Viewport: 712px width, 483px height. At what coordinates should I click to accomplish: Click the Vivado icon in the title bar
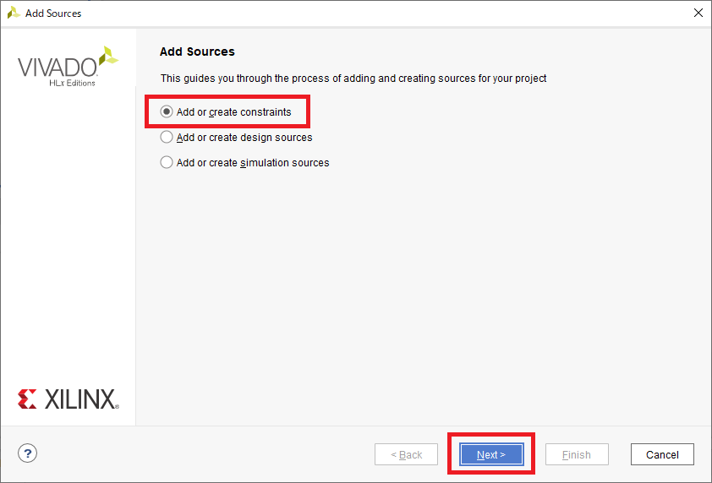click(14, 13)
